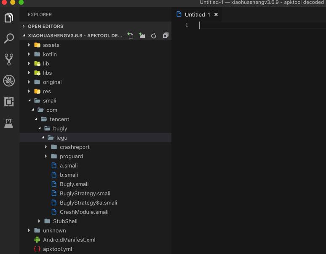Image resolution: width=326 pixels, height=254 pixels.
Task: Click the Android icon beside AndroidManifest.xml
Action: click(x=37, y=240)
